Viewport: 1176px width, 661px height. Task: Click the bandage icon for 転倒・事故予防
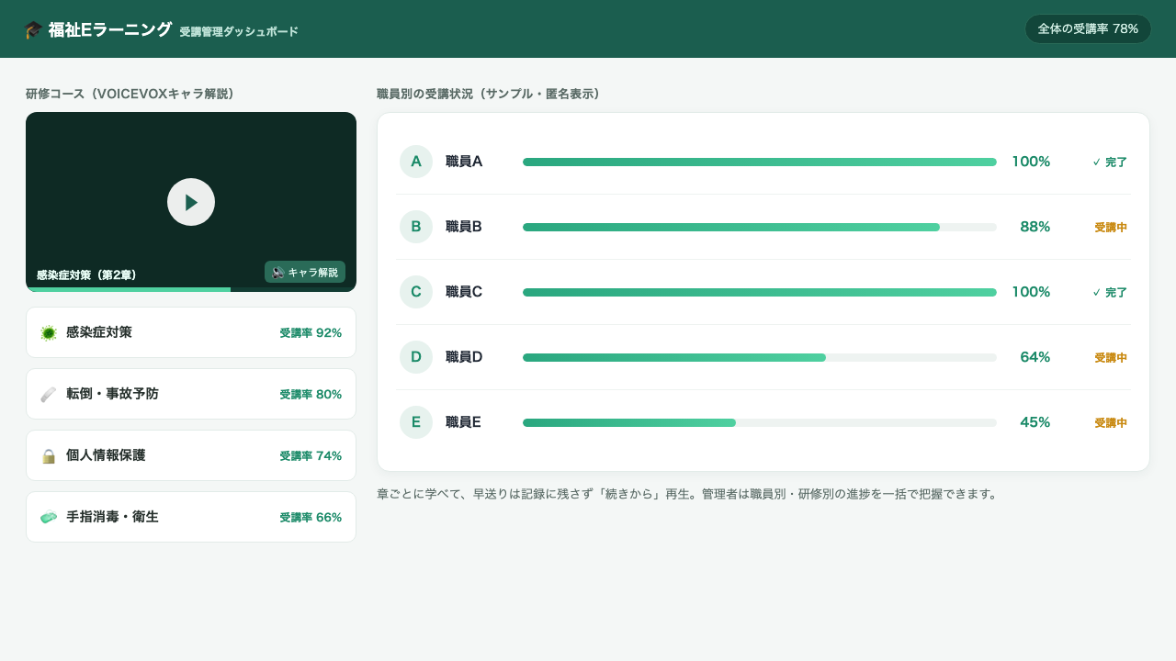coord(49,395)
